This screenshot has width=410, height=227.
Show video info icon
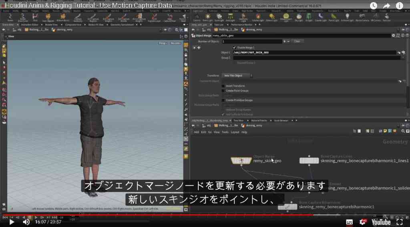click(400, 6)
